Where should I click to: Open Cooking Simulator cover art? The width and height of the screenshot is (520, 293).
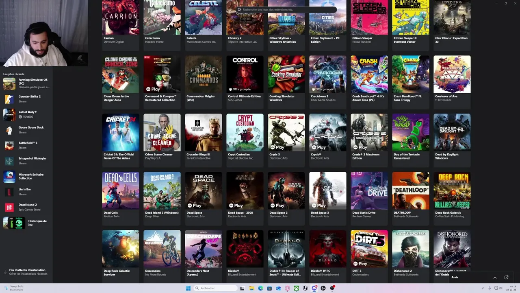pos(286,74)
